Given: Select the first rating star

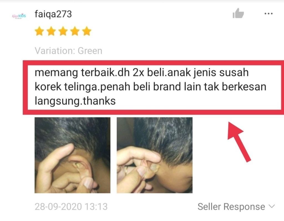Looking at the screenshot, I should point(39,31).
